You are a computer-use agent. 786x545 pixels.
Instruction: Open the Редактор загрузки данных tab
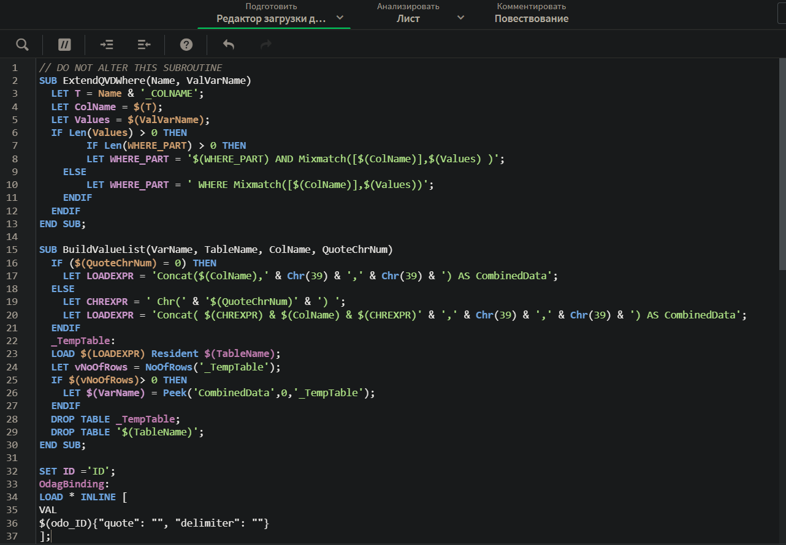point(271,18)
